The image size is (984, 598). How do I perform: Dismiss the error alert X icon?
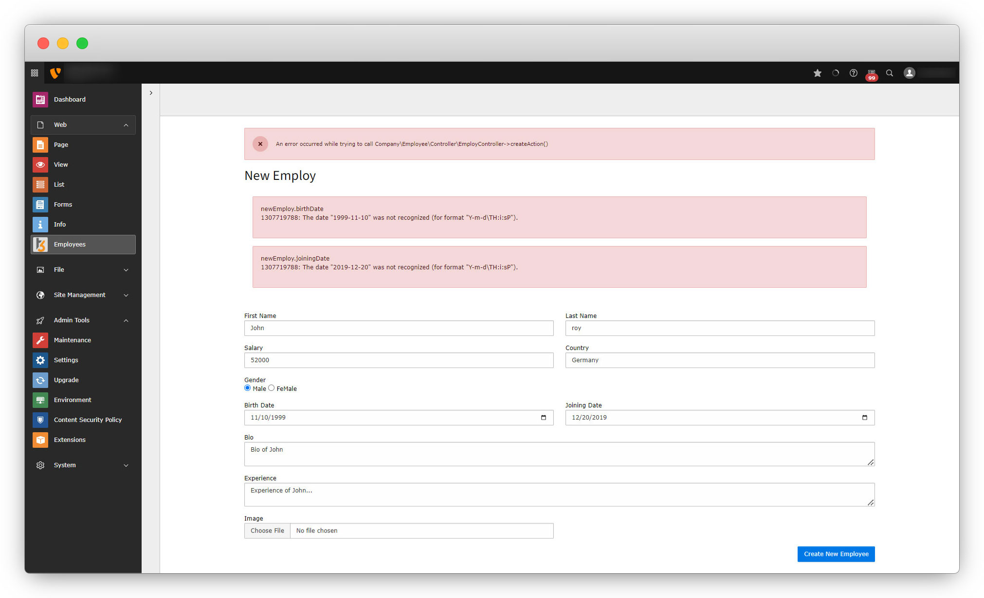click(260, 144)
